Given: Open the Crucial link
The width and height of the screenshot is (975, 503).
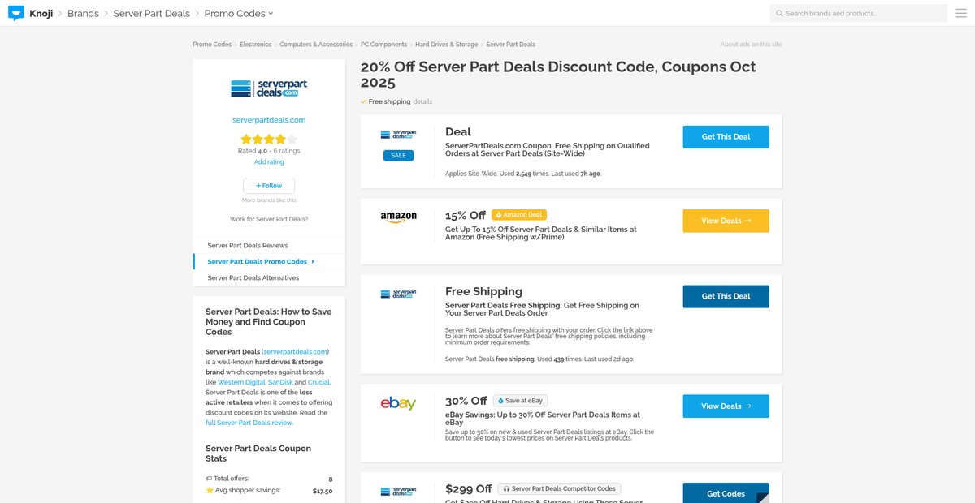Looking at the screenshot, I should tap(318, 382).
